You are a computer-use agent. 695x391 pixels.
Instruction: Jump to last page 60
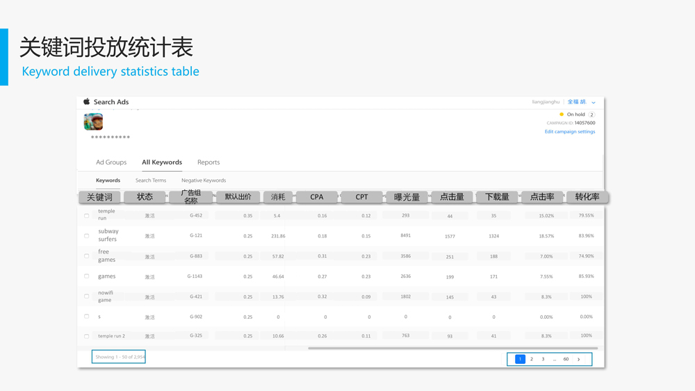pos(566,359)
